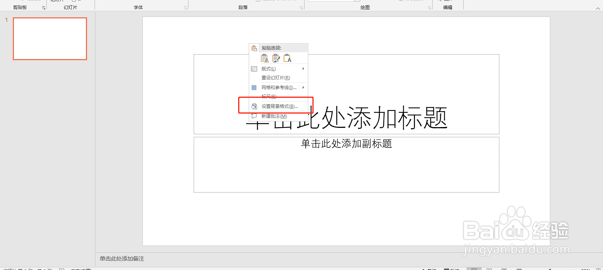Click the 剪贴板 group label

(x=20, y=8)
